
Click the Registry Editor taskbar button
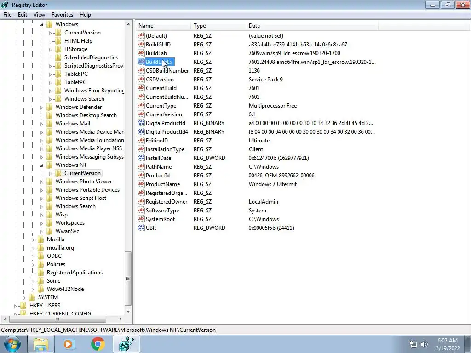[x=126, y=344]
